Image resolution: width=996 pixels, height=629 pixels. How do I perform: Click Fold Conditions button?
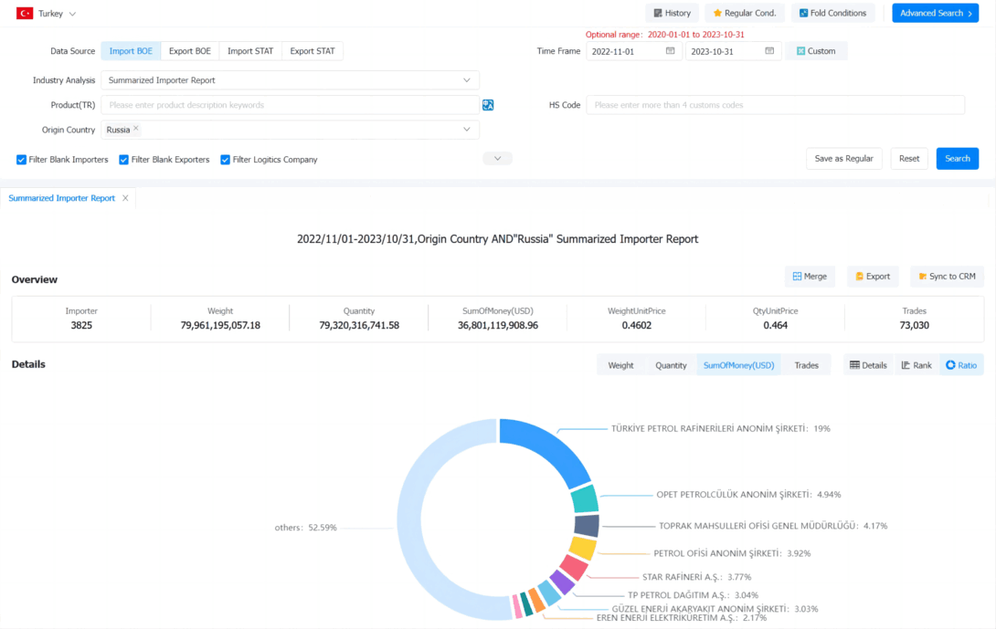(x=832, y=13)
